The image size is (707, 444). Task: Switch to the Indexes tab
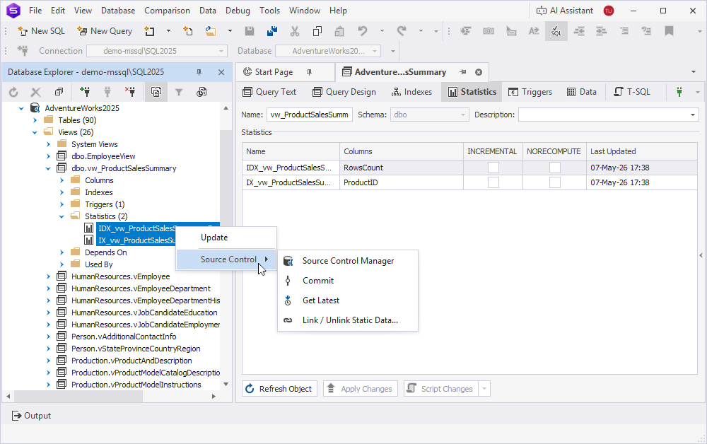[x=411, y=92]
